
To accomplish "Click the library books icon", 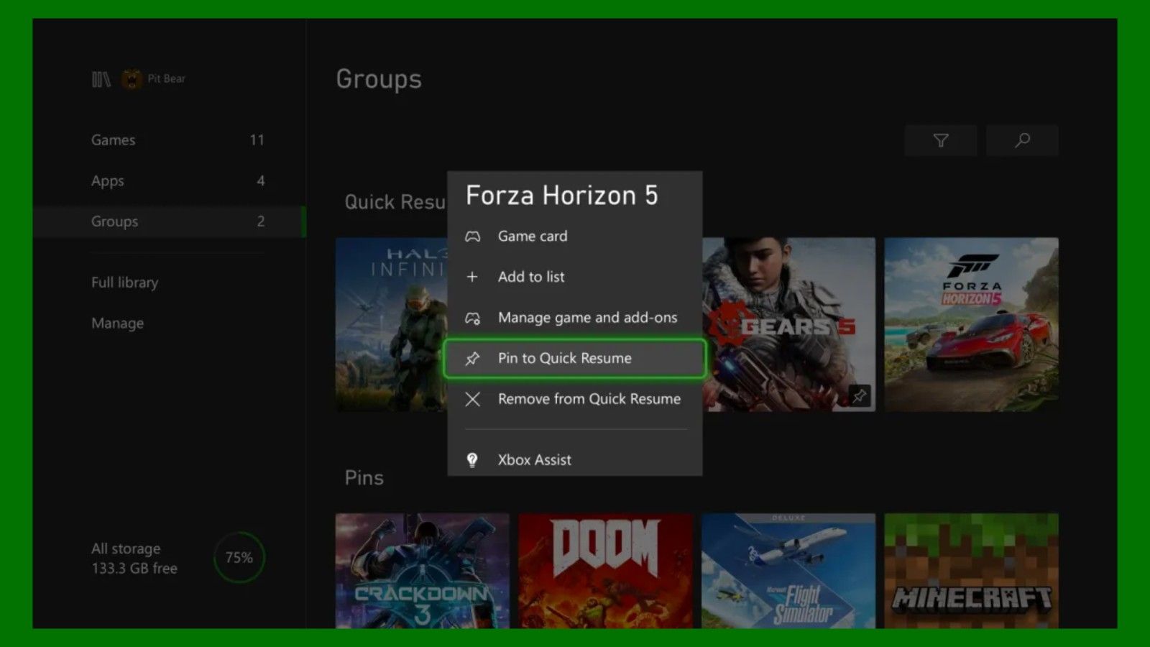I will pos(101,79).
